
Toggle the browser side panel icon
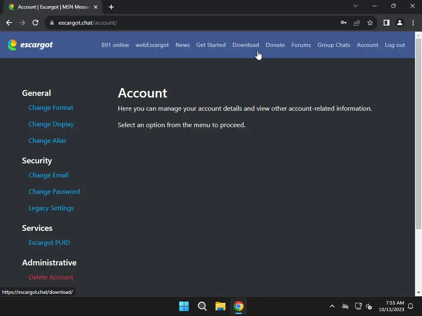tap(387, 23)
